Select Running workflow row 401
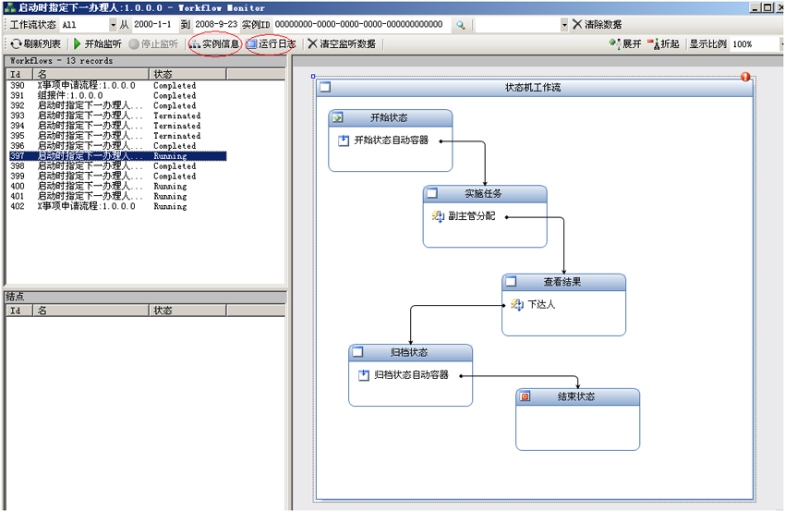Image resolution: width=785 pixels, height=512 pixels. pyautogui.click(x=117, y=196)
